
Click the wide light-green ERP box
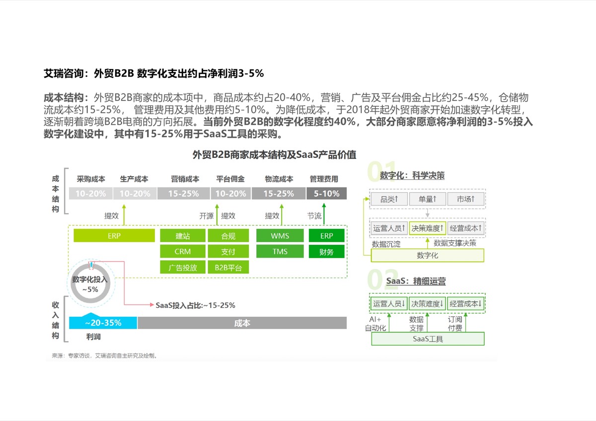pyautogui.click(x=114, y=235)
